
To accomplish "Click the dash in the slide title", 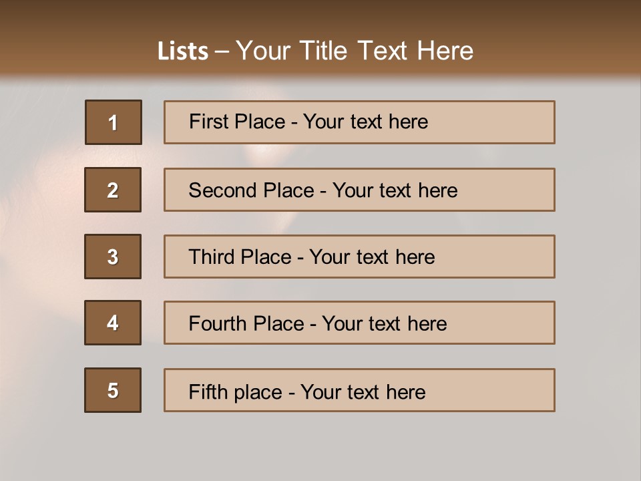I will pos(222,51).
